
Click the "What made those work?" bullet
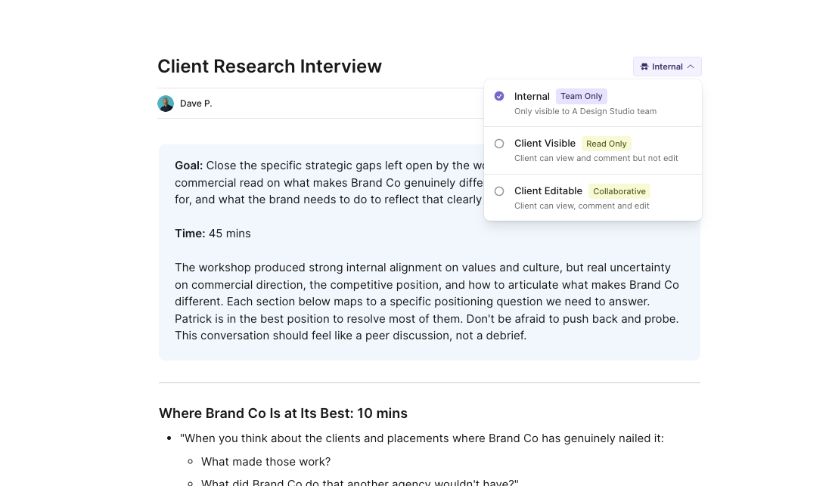point(265,462)
